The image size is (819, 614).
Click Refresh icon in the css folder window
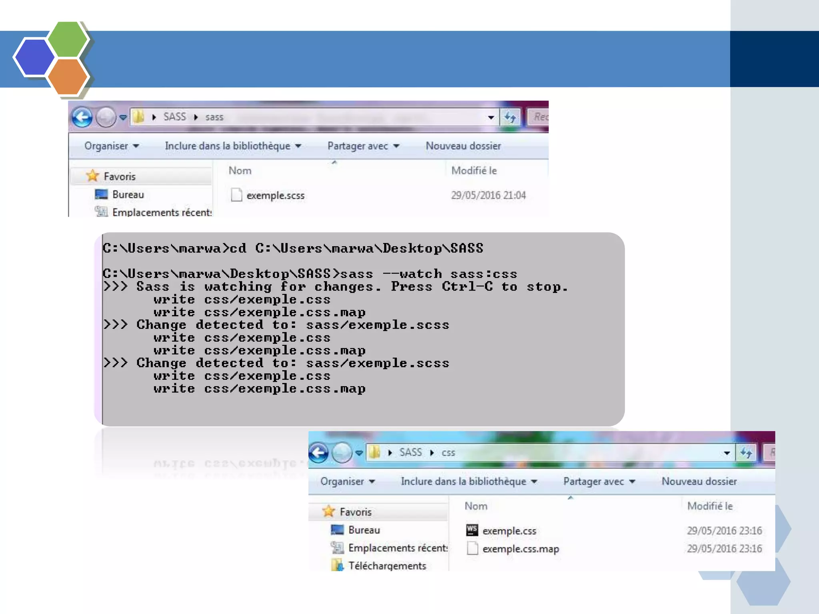coord(746,453)
